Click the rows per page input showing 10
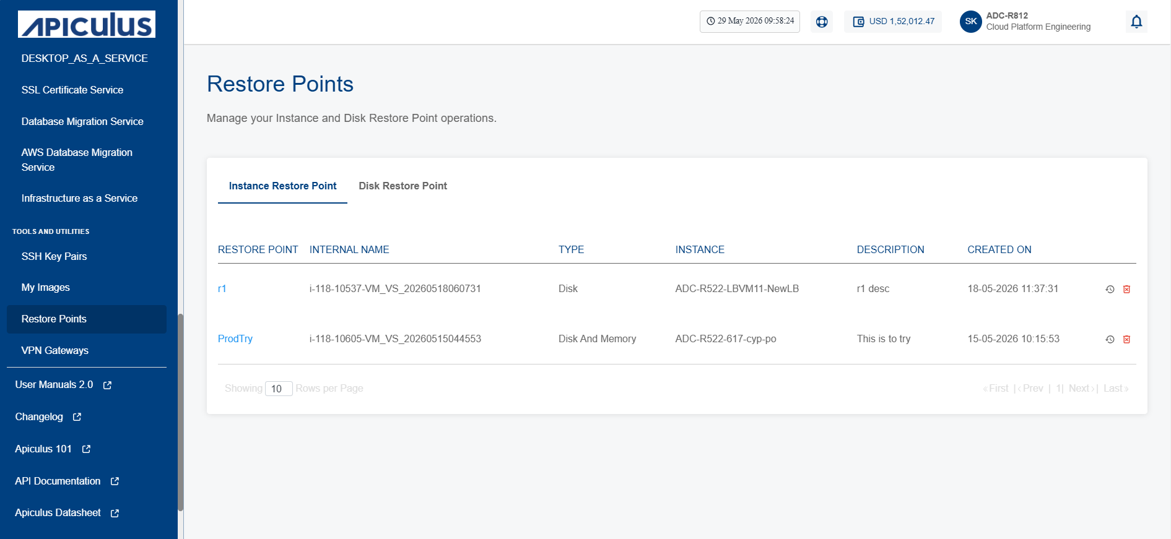The height and width of the screenshot is (539, 1171). pyautogui.click(x=279, y=389)
